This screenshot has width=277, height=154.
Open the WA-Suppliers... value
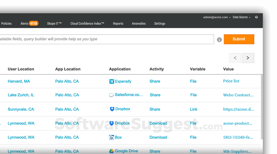coord(237,151)
